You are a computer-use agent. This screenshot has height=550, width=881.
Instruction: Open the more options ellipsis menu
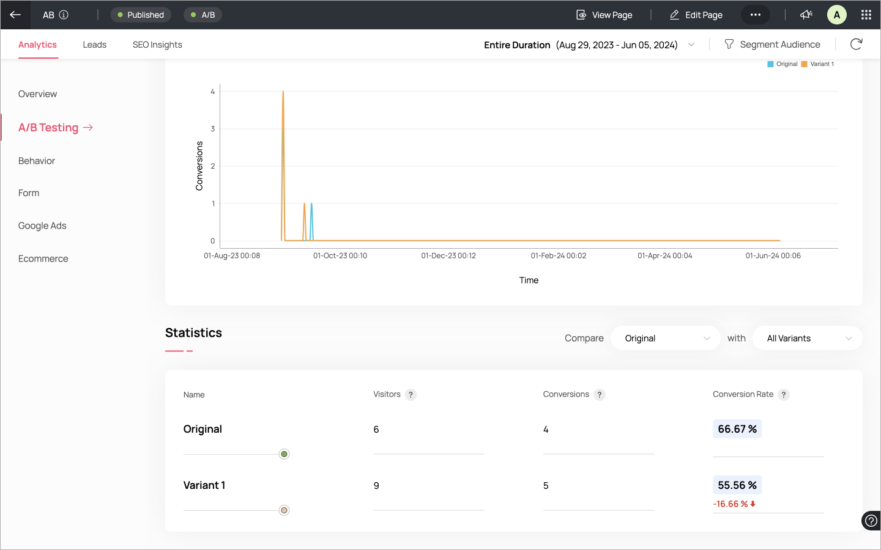755,15
